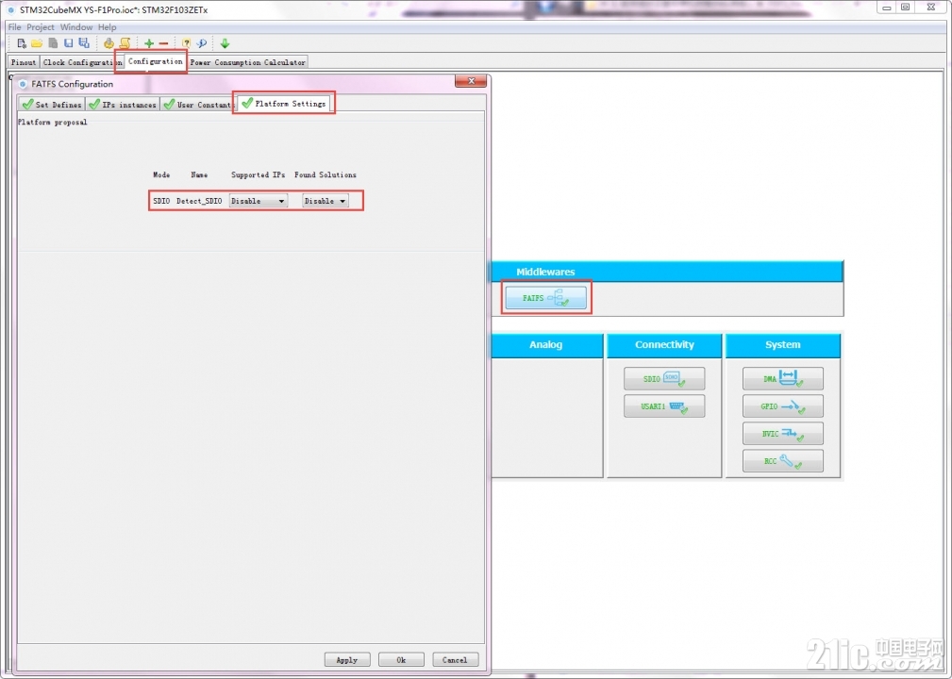
Task: Click the grey import document toolbar icon
Action: point(53,43)
